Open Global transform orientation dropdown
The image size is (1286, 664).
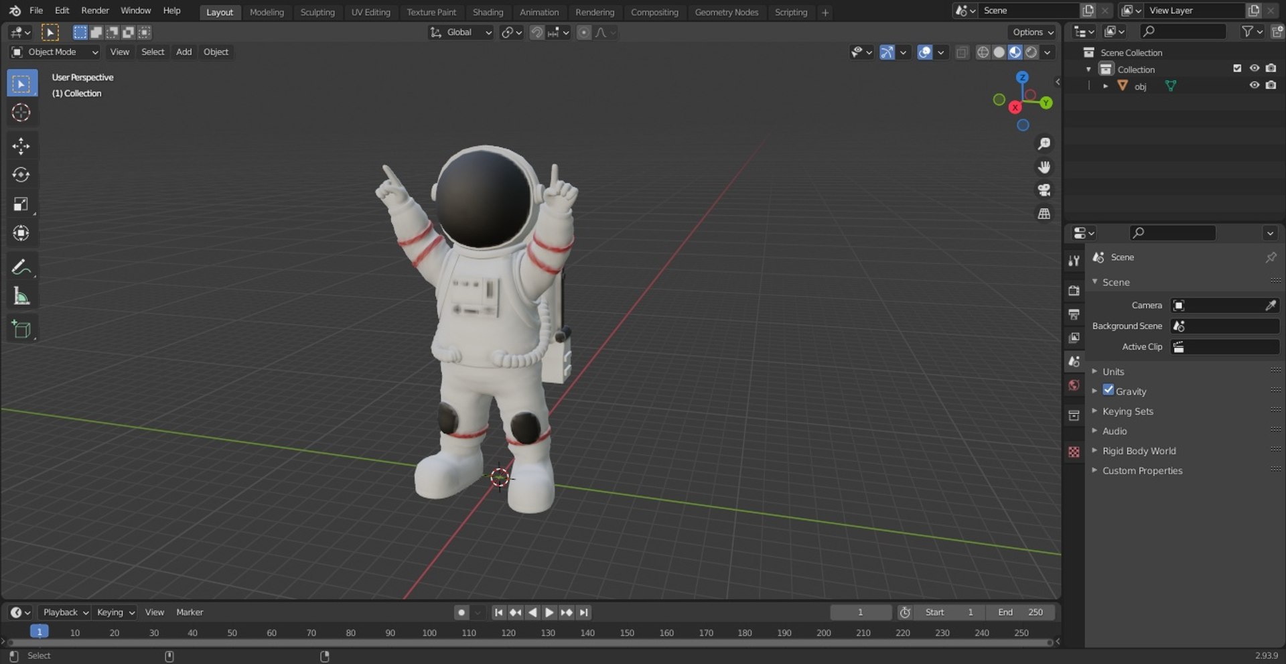(x=461, y=32)
